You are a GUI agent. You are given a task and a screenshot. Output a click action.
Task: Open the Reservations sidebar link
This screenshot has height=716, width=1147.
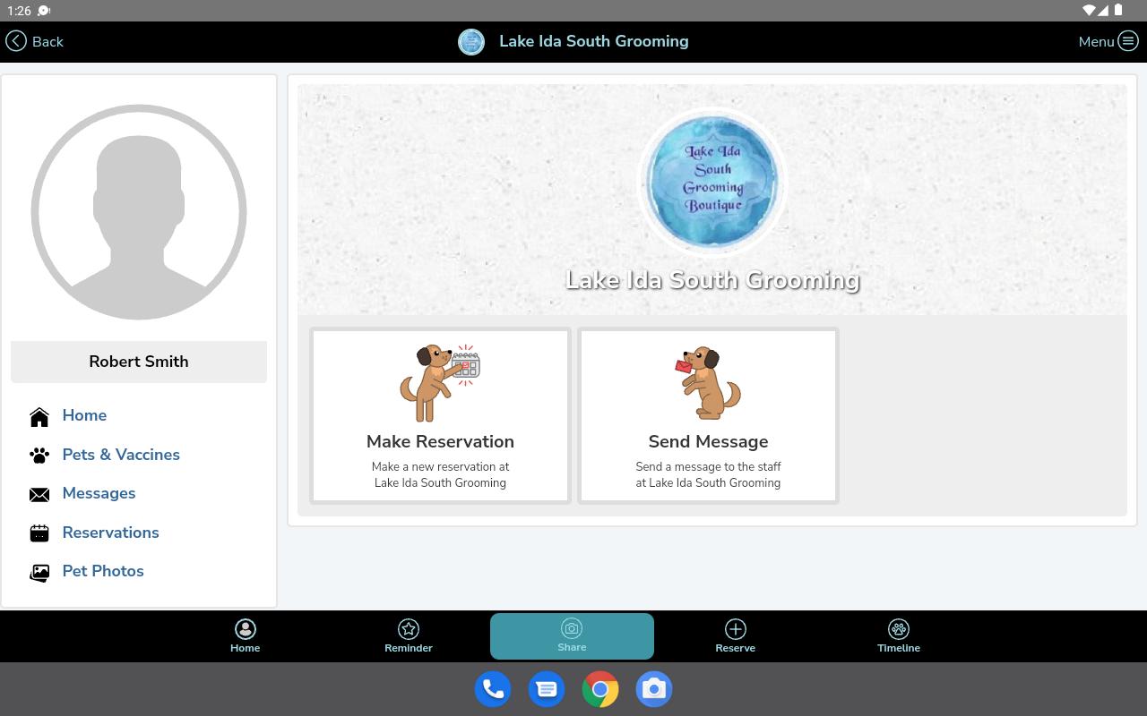point(110,533)
